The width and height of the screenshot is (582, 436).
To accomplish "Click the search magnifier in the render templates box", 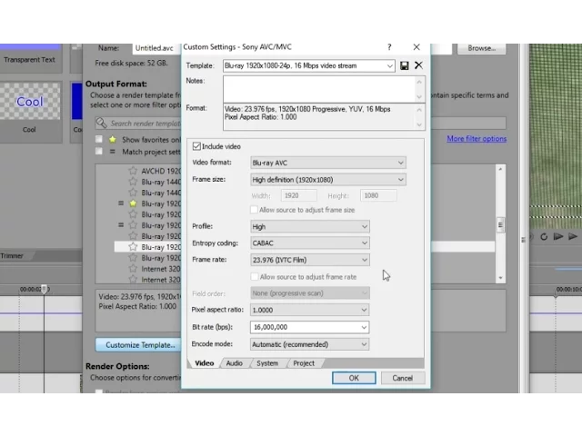I will point(101,124).
